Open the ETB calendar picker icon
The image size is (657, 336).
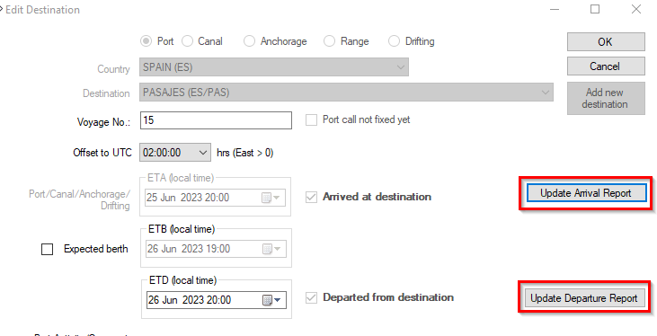point(271,249)
